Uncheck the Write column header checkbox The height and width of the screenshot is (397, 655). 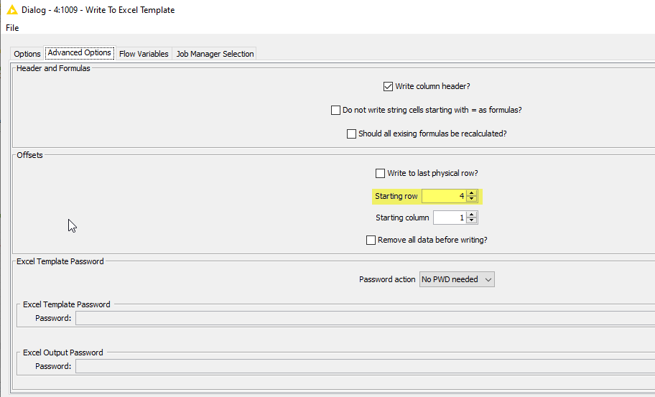coord(389,87)
